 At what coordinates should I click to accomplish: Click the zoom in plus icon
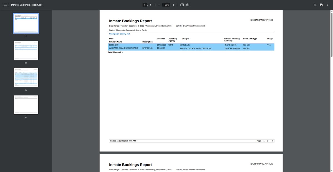pos(173,5)
